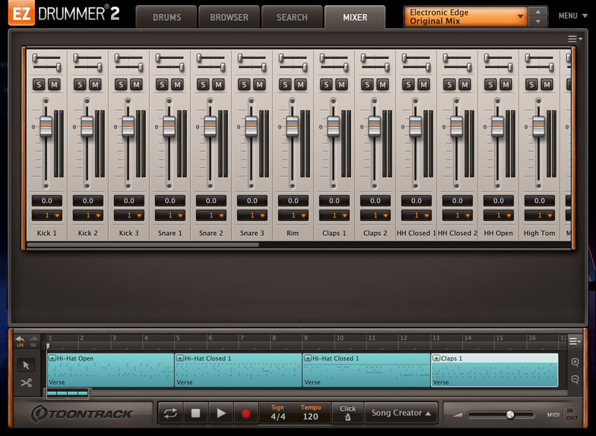Select the next preset with up arrow
This screenshot has width=596, height=436.
(x=538, y=12)
